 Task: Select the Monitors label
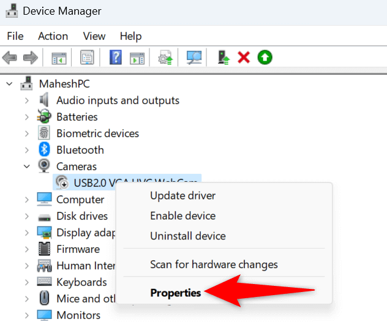[78, 315]
